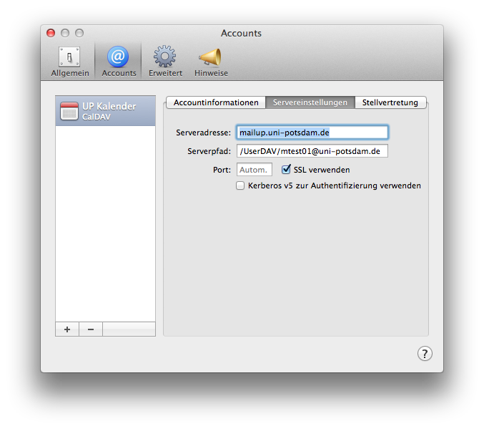This screenshot has height=429, width=484.
Task: Click into the Serveradresse text field
Action: pos(312,132)
